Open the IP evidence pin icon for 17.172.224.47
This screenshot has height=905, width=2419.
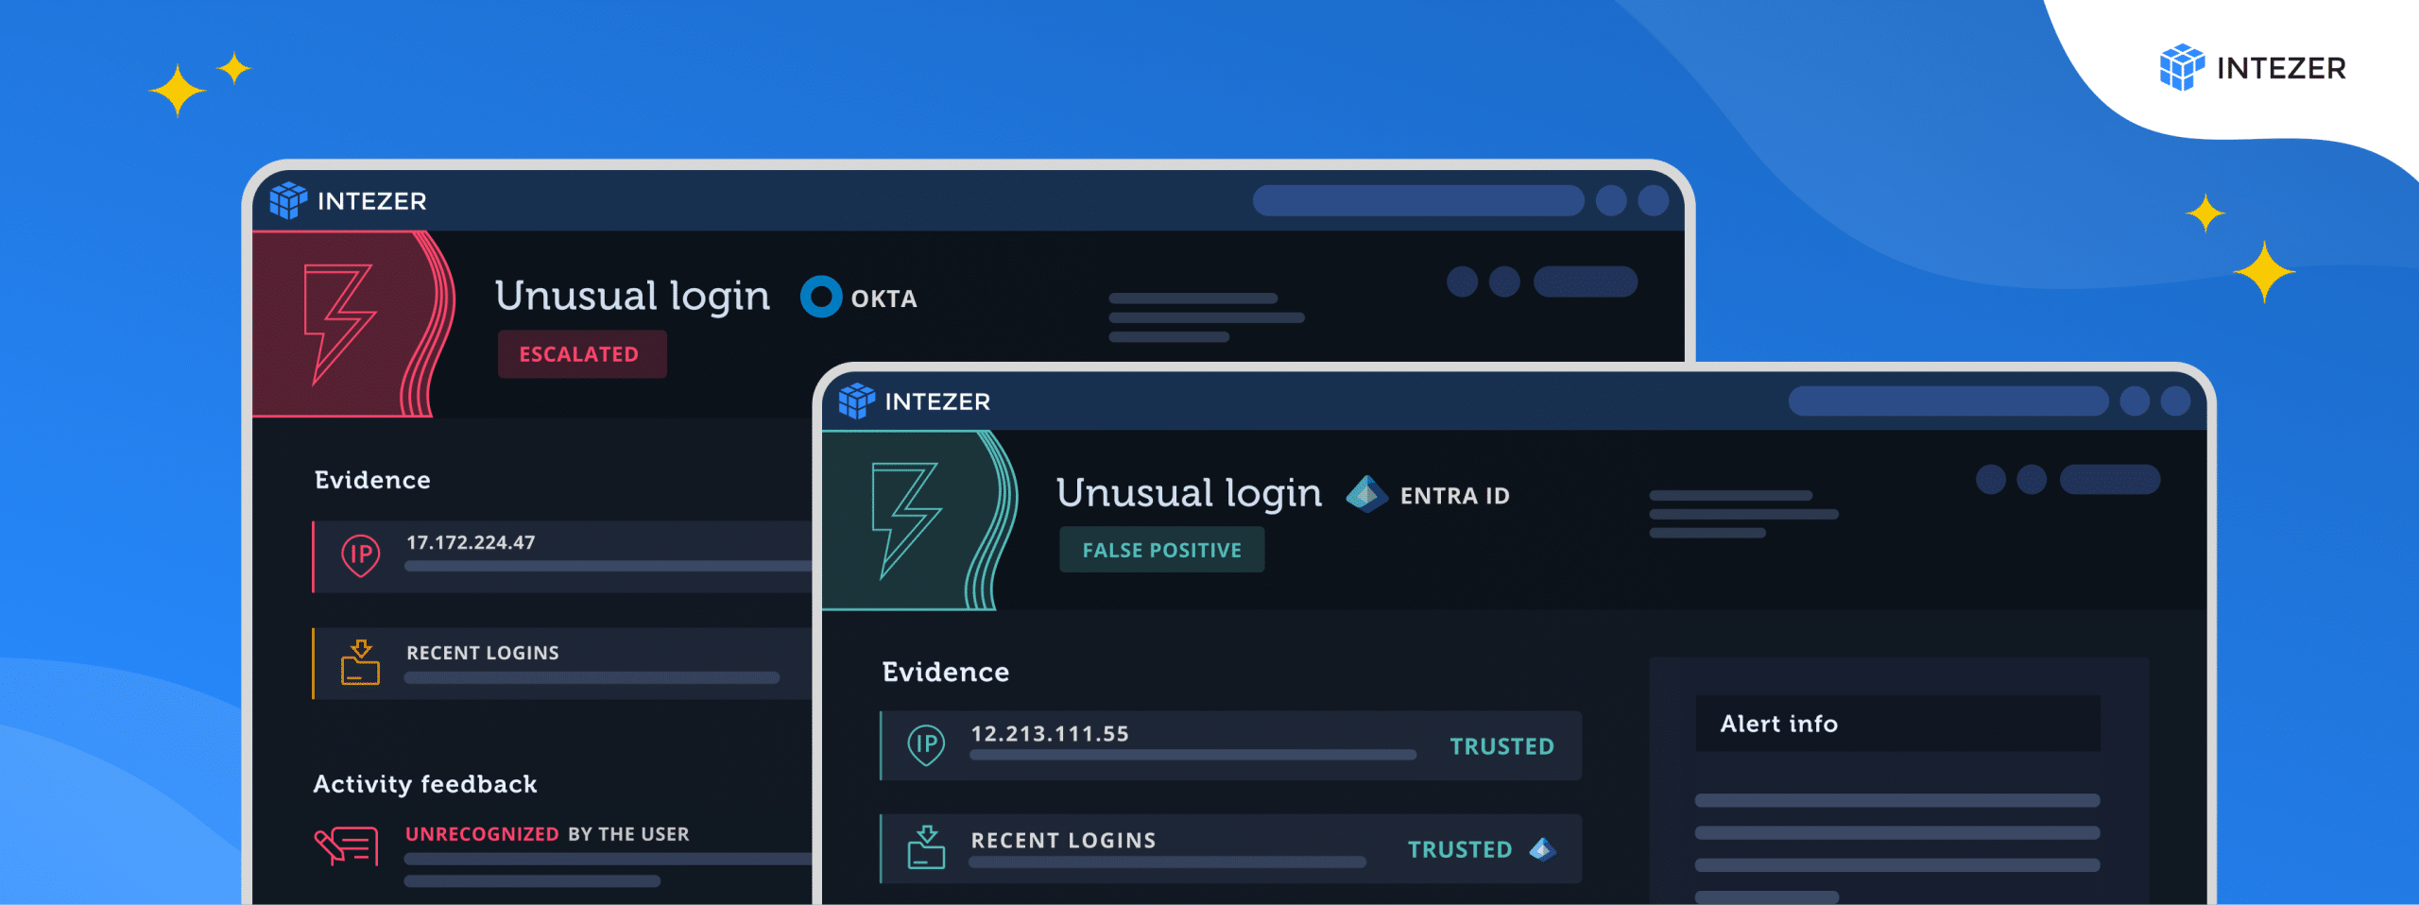[360, 555]
